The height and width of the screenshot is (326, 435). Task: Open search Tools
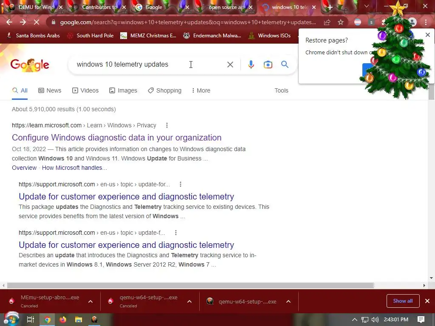(281, 90)
